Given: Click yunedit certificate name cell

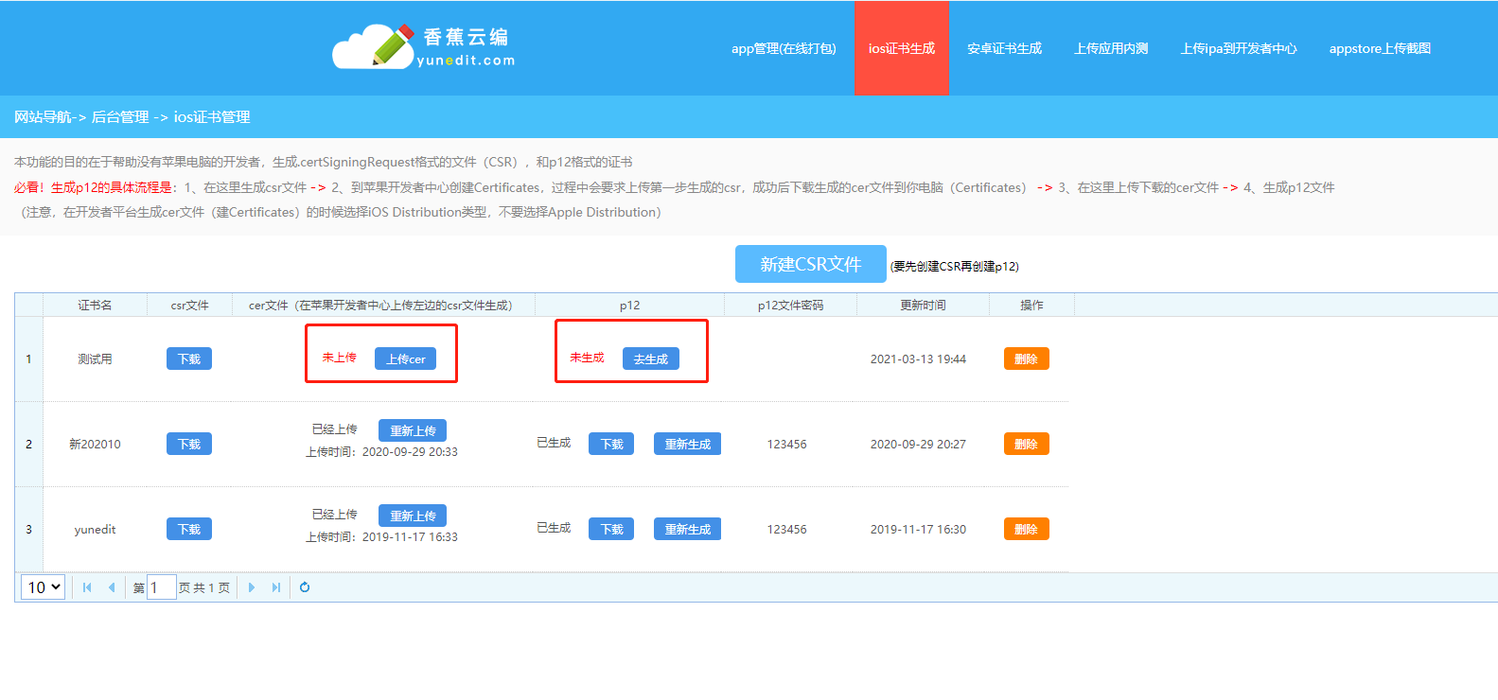Looking at the screenshot, I should pos(95,529).
